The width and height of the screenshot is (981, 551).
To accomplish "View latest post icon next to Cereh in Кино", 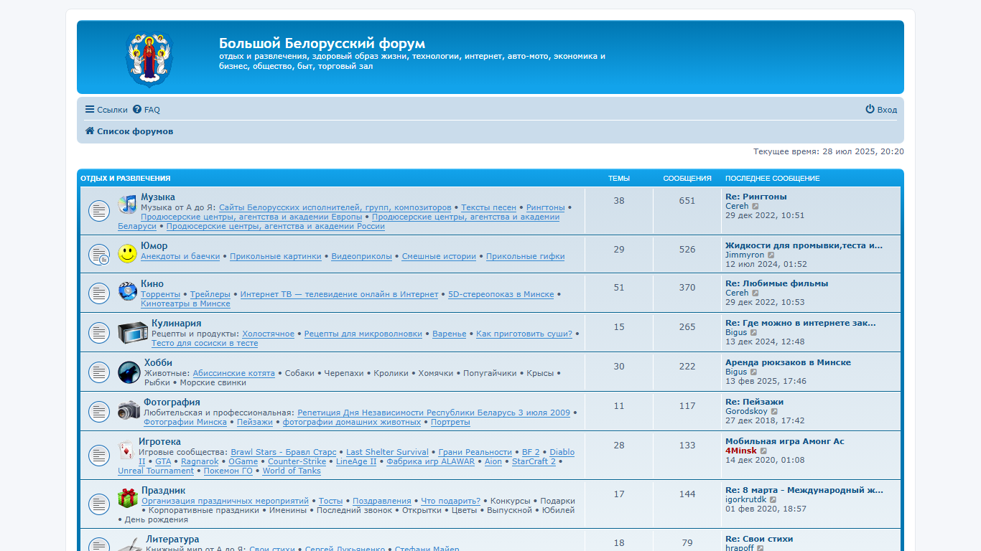I will click(755, 293).
